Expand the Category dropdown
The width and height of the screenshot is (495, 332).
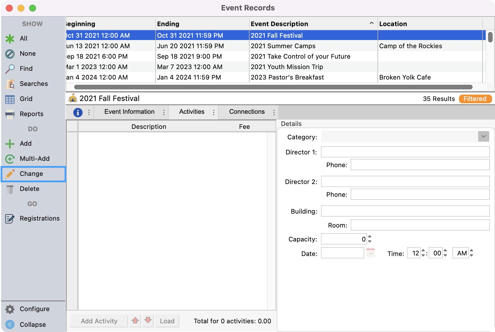coord(483,137)
